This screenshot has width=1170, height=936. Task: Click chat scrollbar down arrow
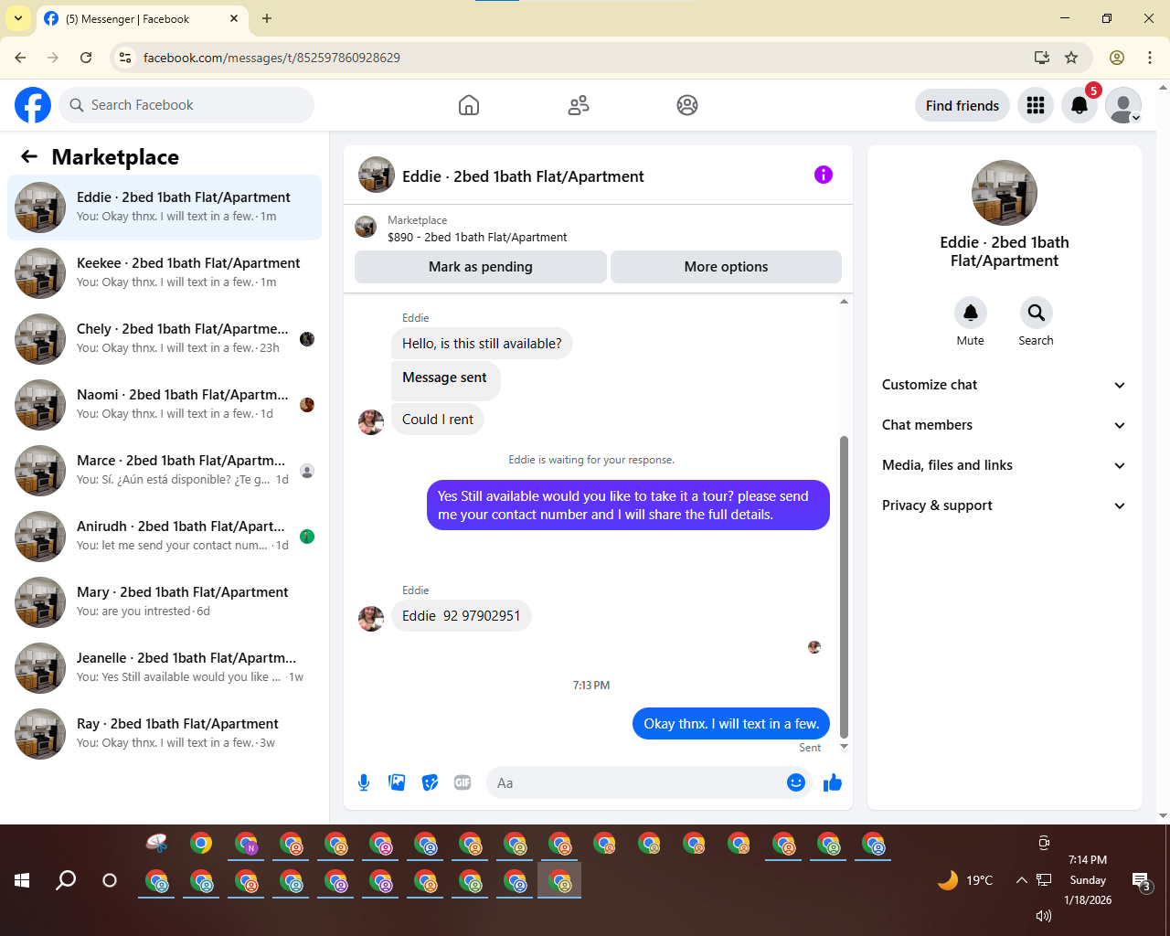844,747
